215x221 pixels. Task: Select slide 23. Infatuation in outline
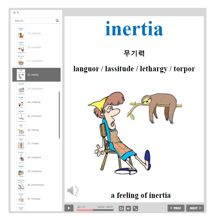pos(35,89)
